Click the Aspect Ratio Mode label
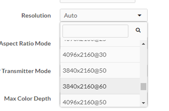 click(25, 44)
